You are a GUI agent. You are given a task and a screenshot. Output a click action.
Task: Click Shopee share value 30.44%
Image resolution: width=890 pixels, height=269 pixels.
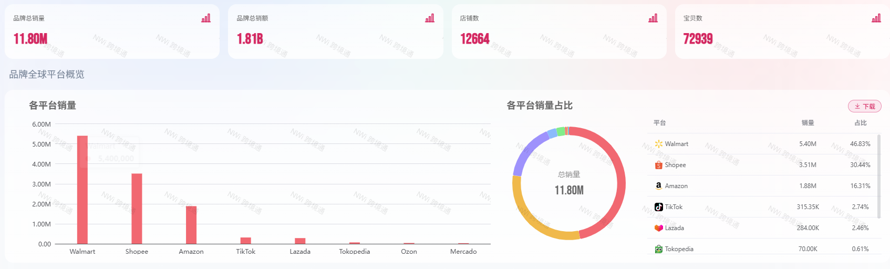[x=860, y=165]
